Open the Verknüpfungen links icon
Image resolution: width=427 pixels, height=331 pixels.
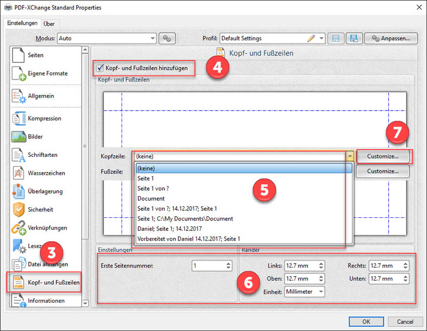click(x=19, y=228)
